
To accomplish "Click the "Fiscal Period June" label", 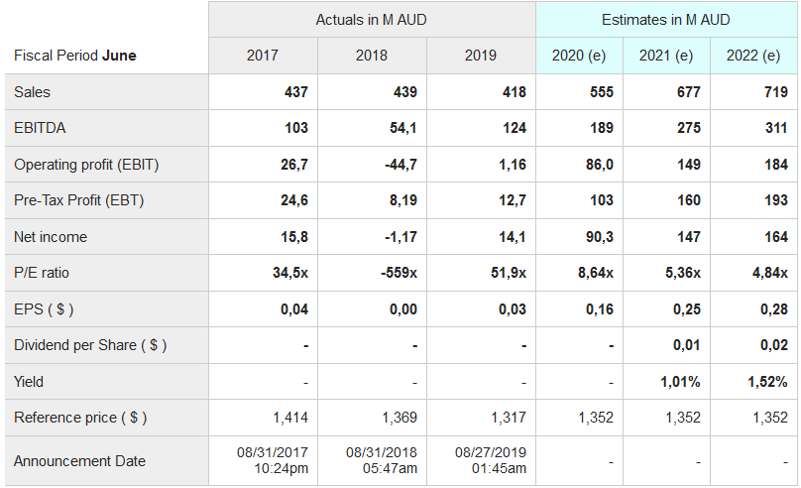I will tap(75, 56).
